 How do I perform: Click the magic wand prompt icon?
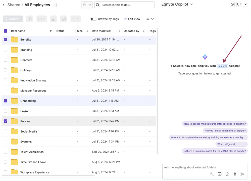[x=212, y=174]
